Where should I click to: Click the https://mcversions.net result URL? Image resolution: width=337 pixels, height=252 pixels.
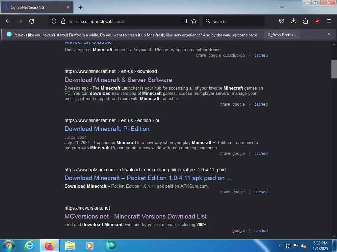(87, 208)
